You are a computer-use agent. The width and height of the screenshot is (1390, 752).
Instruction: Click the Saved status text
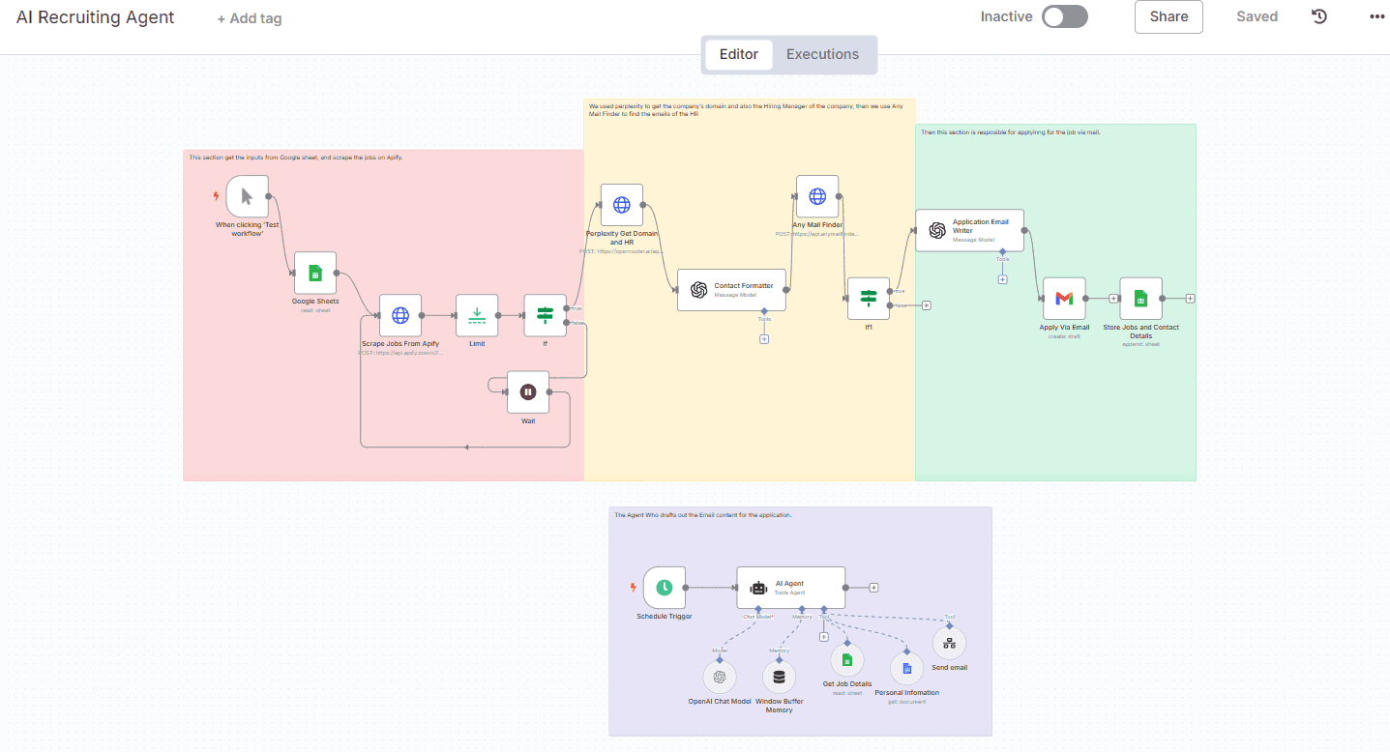[x=1257, y=16]
